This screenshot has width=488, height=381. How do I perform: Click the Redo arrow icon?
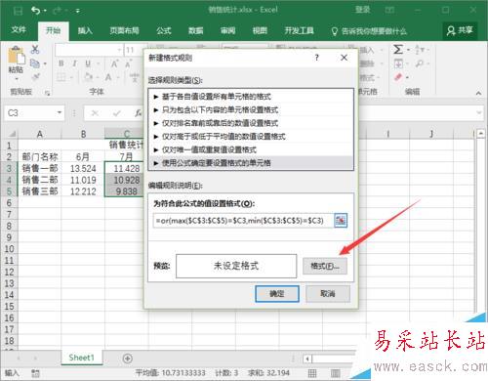coord(58,11)
